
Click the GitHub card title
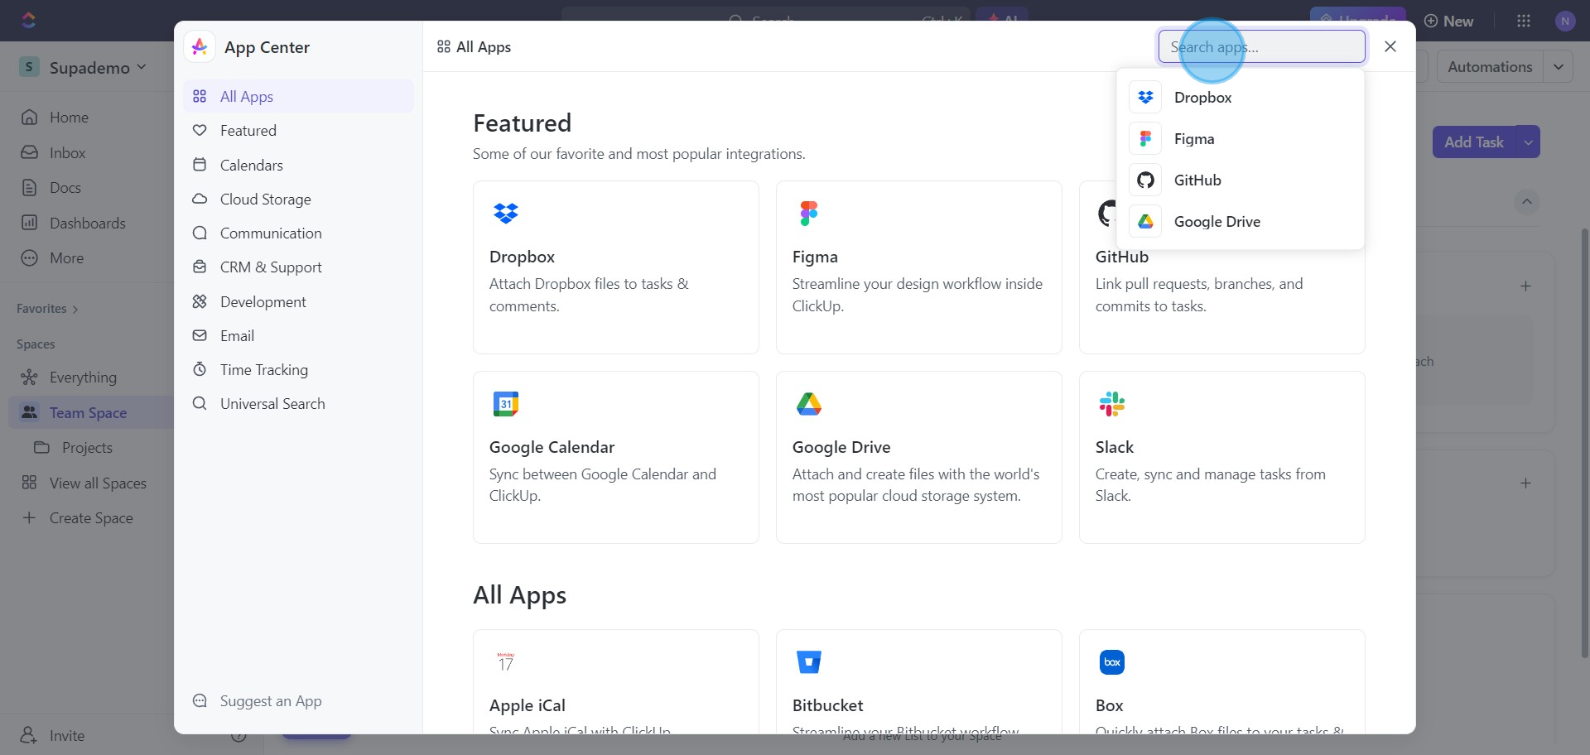(x=1121, y=257)
